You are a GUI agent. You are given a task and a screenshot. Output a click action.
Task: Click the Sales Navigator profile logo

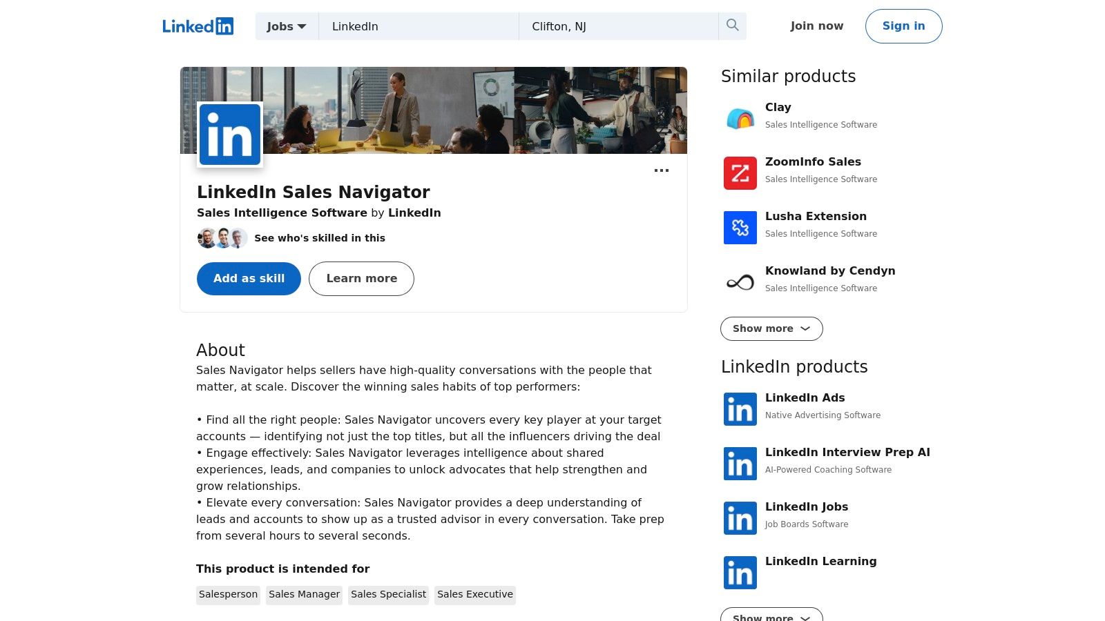tap(230, 135)
